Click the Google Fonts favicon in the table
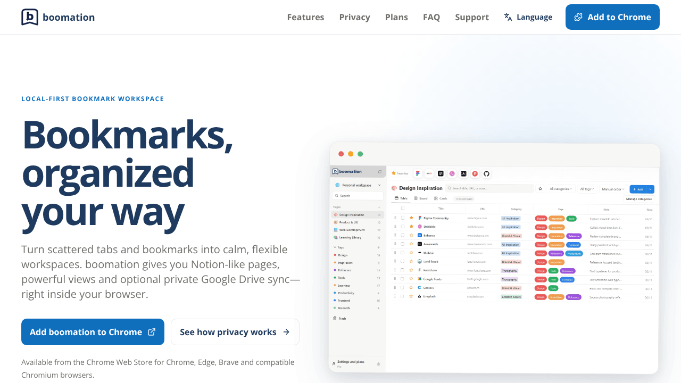Image resolution: width=681 pixels, height=383 pixels. pos(420,279)
